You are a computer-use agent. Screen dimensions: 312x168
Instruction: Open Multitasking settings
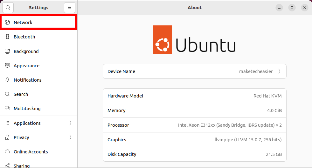tap(39, 108)
